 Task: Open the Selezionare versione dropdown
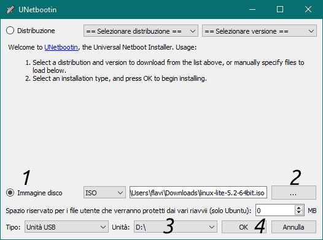pyautogui.click(x=259, y=31)
